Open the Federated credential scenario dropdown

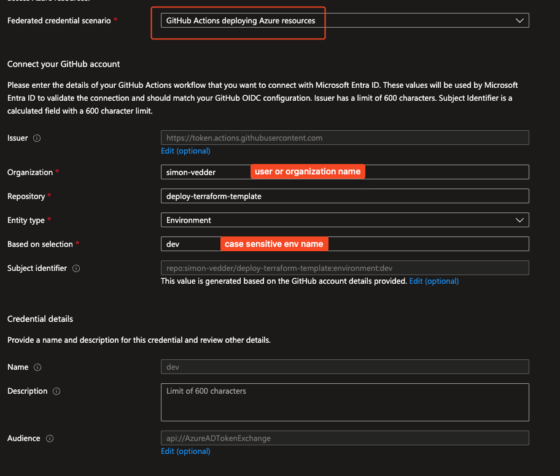[344, 20]
